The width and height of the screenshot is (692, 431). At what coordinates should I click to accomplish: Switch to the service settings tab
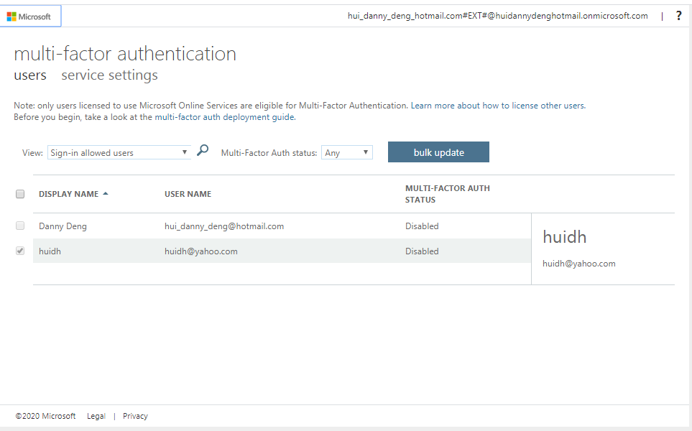coord(109,75)
